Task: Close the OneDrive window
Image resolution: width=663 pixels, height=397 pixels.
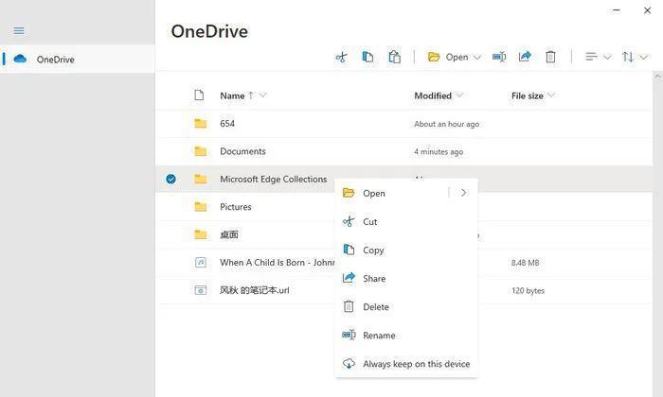Action: tap(647, 10)
